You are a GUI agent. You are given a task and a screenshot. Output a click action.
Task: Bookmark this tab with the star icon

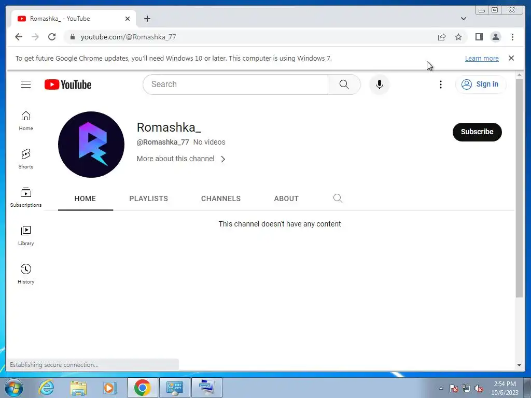point(458,37)
